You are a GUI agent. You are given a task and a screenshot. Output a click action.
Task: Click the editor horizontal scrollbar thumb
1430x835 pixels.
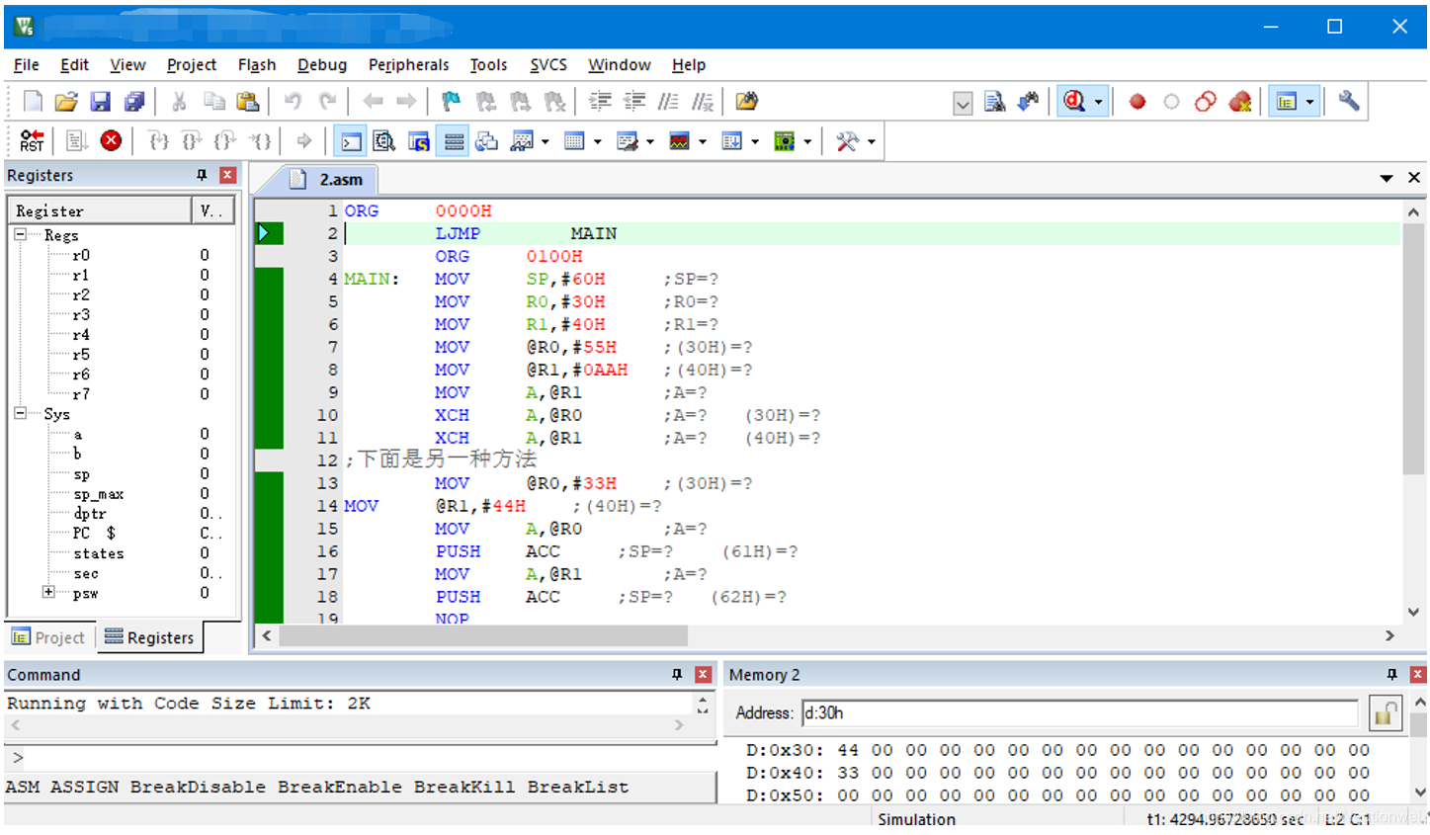(x=482, y=636)
